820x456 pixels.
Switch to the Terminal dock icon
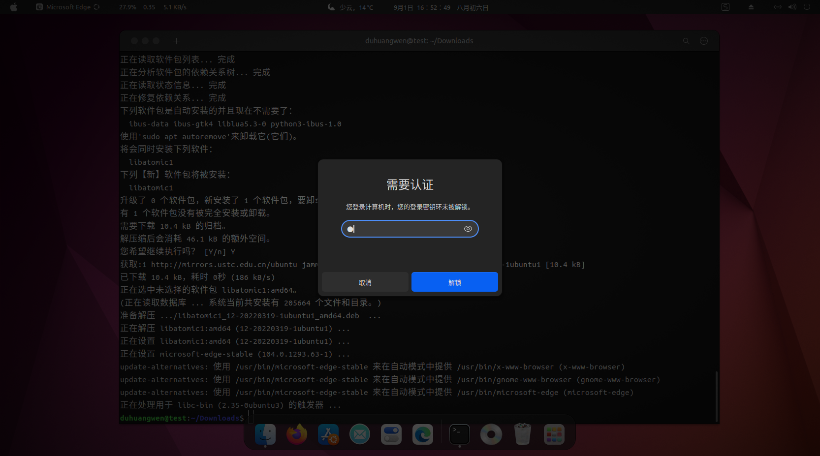(x=460, y=434)
